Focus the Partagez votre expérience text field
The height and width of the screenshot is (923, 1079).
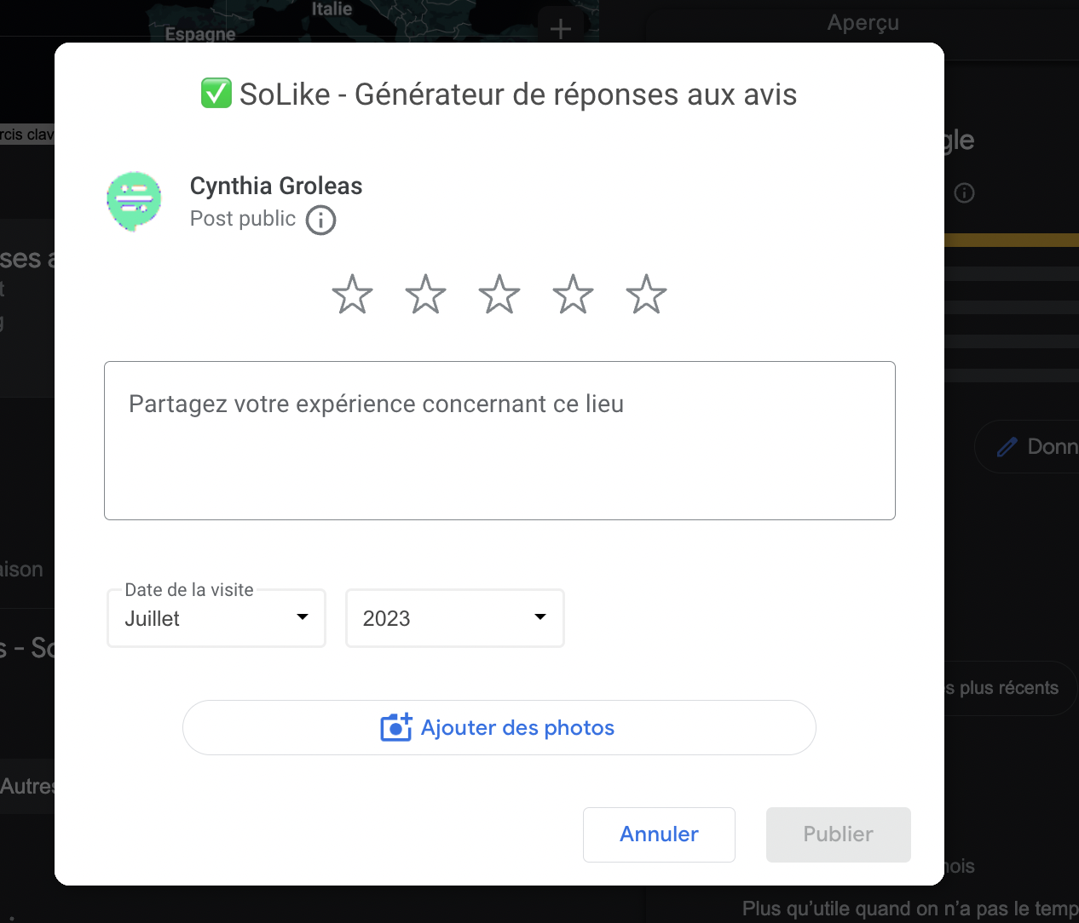pos(499,440)
